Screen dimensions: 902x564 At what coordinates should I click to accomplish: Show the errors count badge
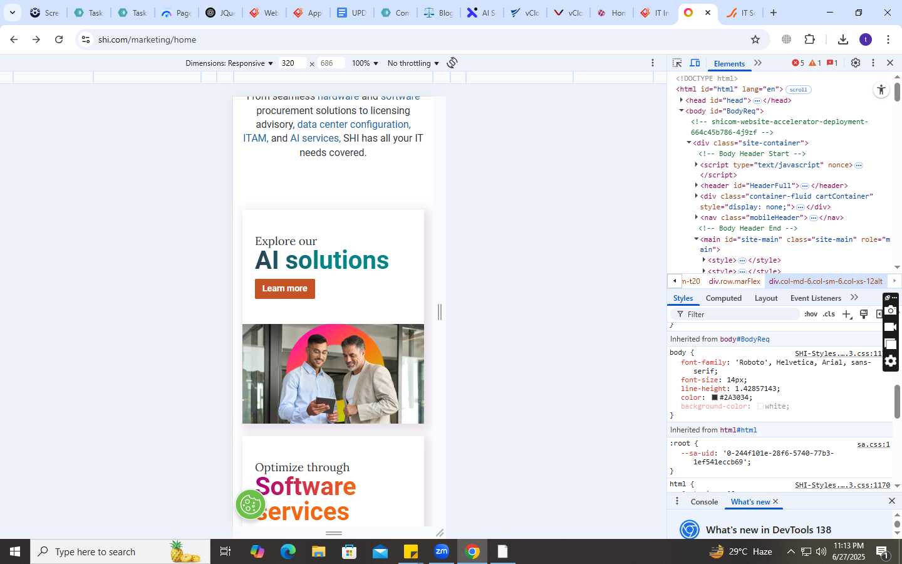pos(798,63)
